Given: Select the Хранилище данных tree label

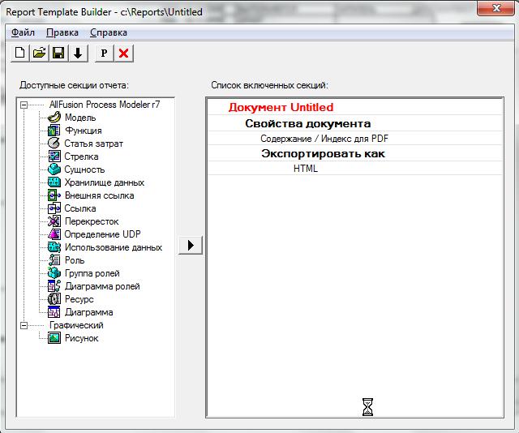Looking at the screenshot, I should (x=105, y=182).
